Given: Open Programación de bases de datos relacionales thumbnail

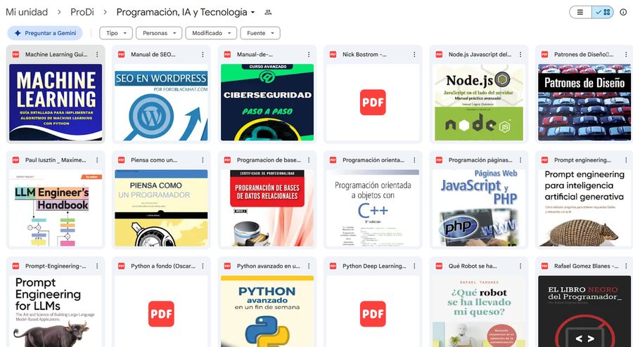Looking at the screenshot, I should (267, 208).
